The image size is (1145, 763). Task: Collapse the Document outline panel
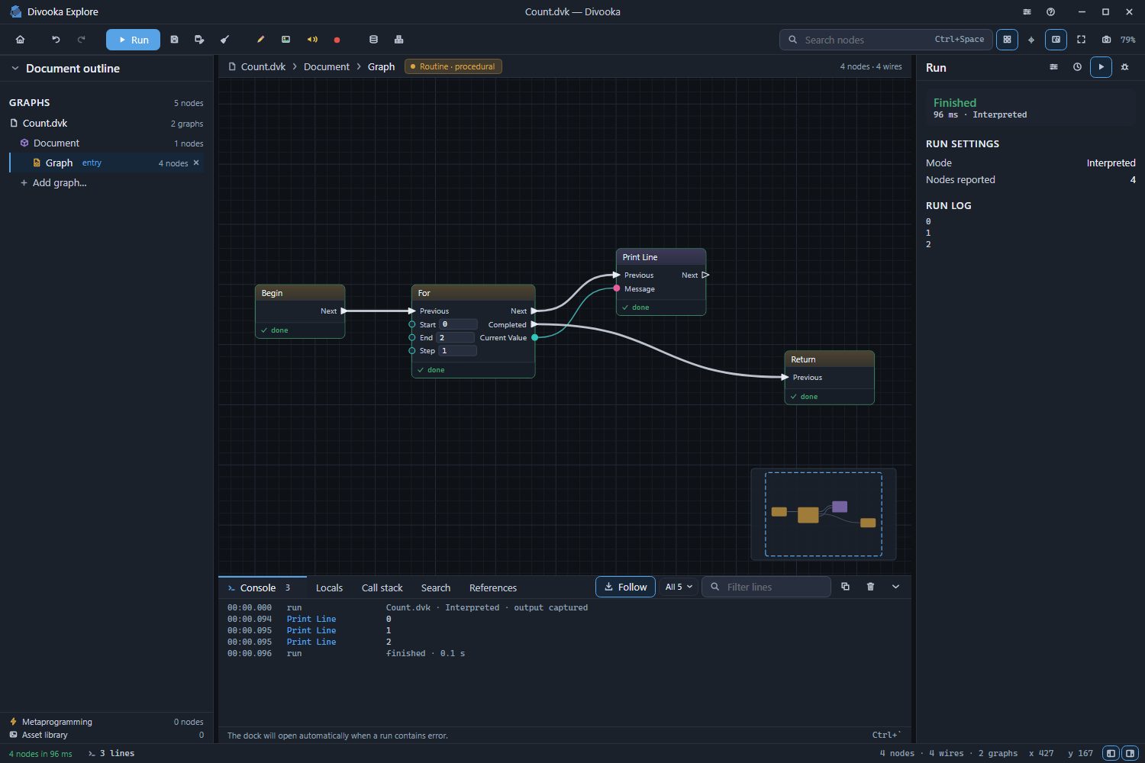point(15,69)
